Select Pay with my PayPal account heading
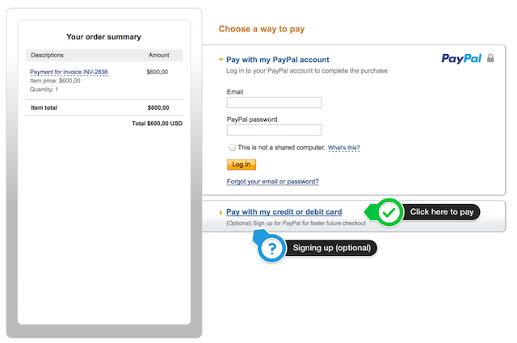Image resolution: width=517 pixels, height=343 pixels. (x=278, y=60)
